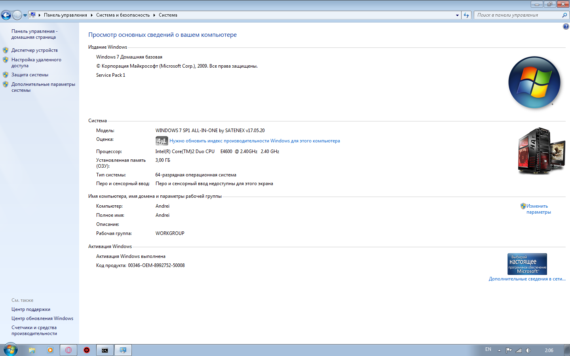
Task: Select Панель управления breadcrumb item
Action: [65, 15]
